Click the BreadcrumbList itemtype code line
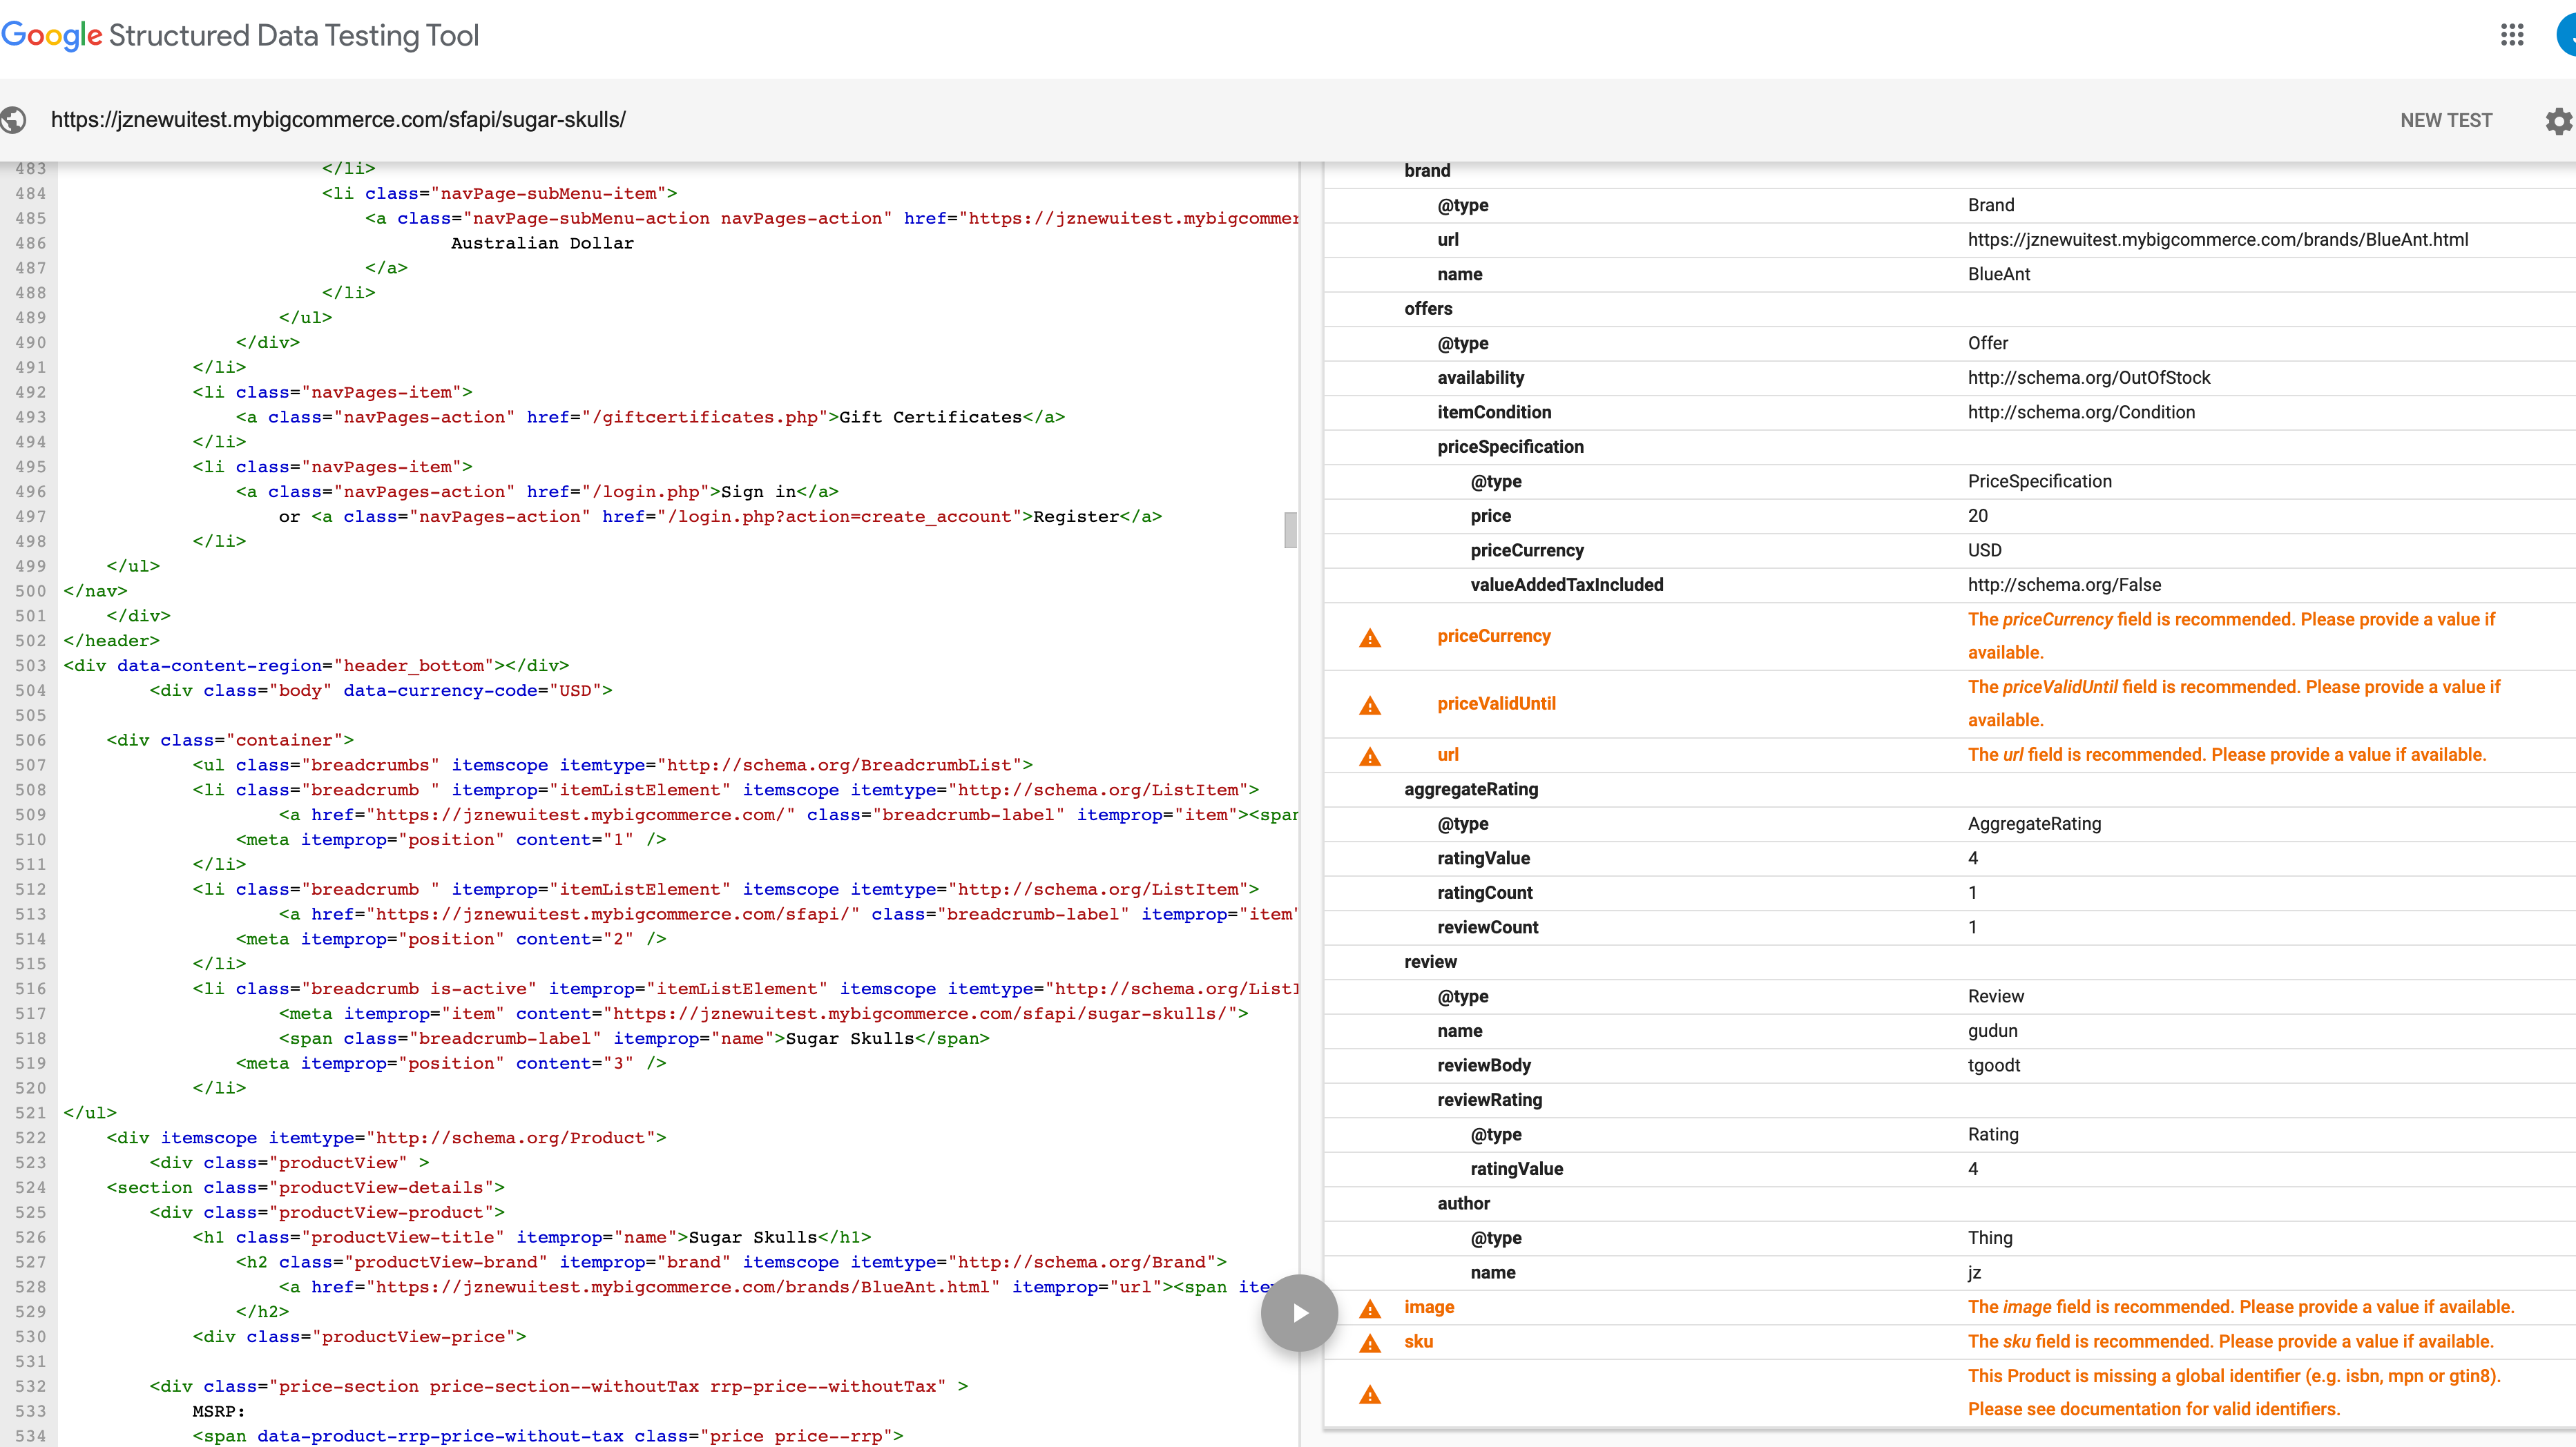 (x=612, y=764)
